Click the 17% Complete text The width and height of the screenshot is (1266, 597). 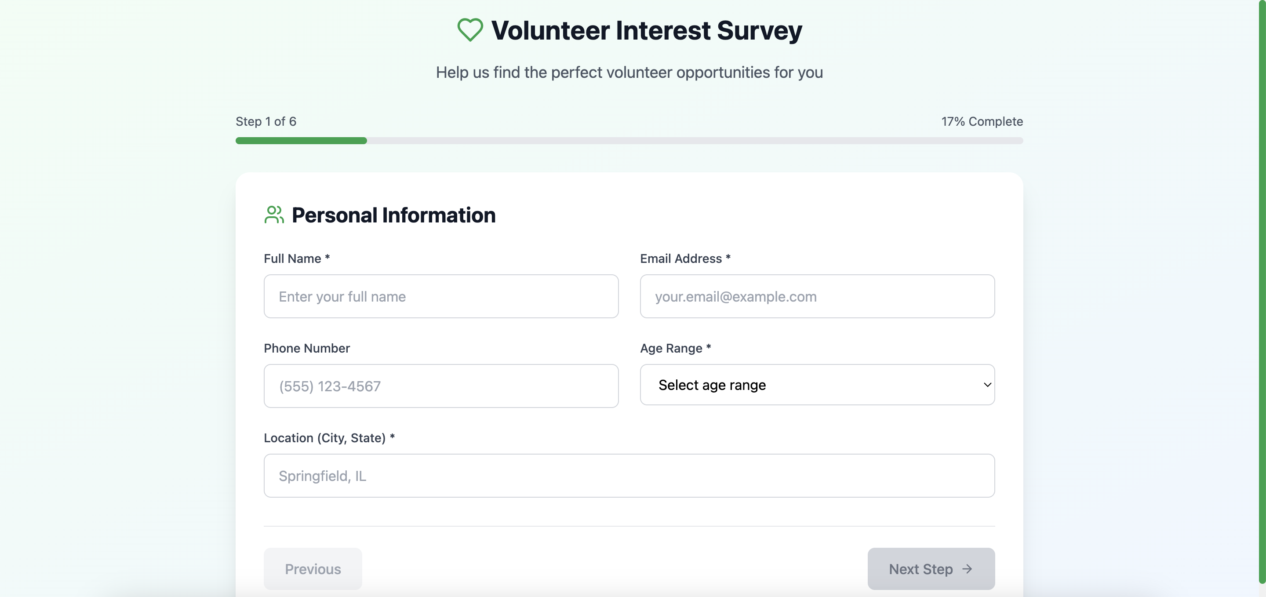982,121
